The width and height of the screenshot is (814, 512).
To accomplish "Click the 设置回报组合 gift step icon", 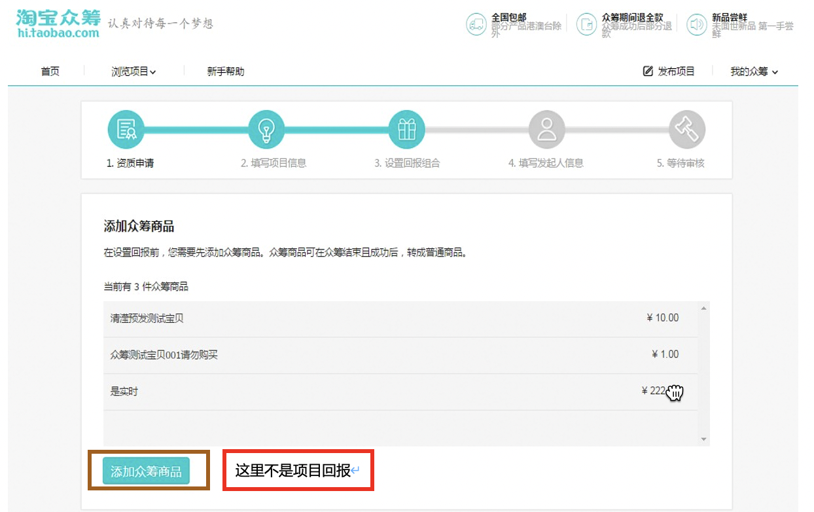I will [x=406, y=129].
